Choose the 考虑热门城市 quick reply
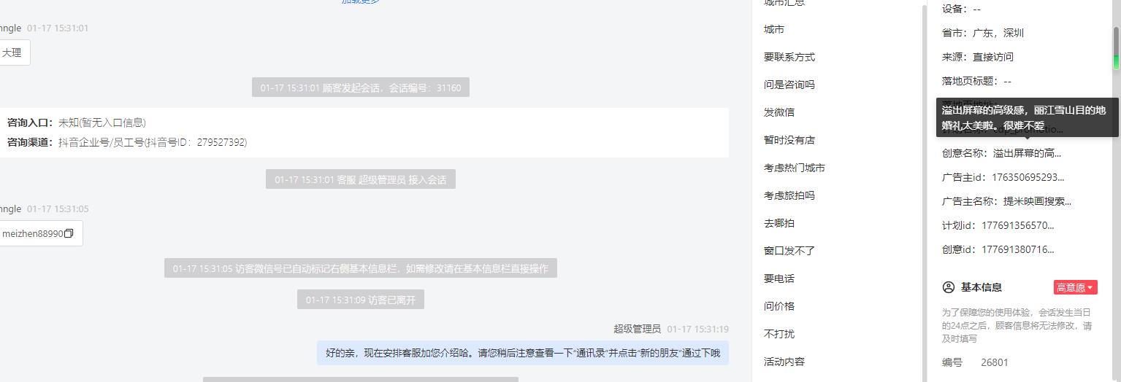The image size is (1121, 382). click(x=795, y=168)
